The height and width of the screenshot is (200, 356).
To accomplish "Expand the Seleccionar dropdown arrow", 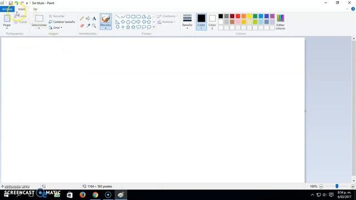I will point(39,28).
